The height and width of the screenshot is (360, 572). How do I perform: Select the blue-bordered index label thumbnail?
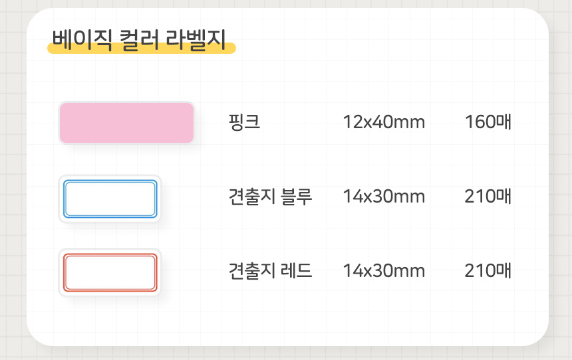click(110, 199)
